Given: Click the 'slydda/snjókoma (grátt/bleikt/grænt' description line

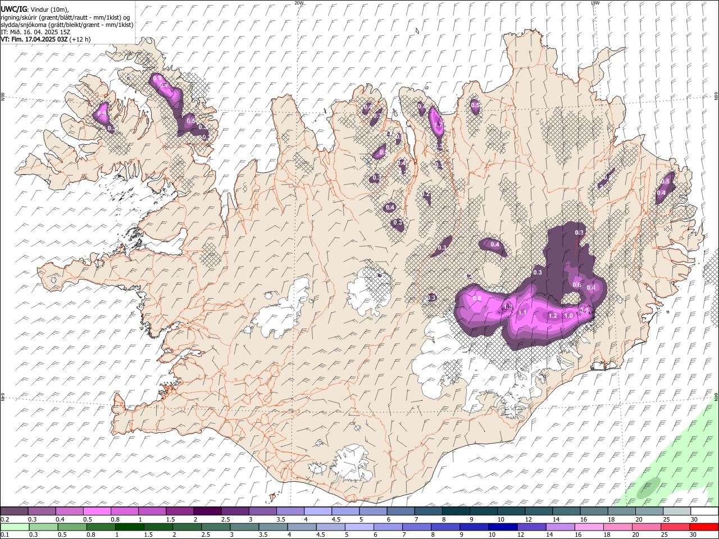Looking at the screenshot, I should click(67, 24).
